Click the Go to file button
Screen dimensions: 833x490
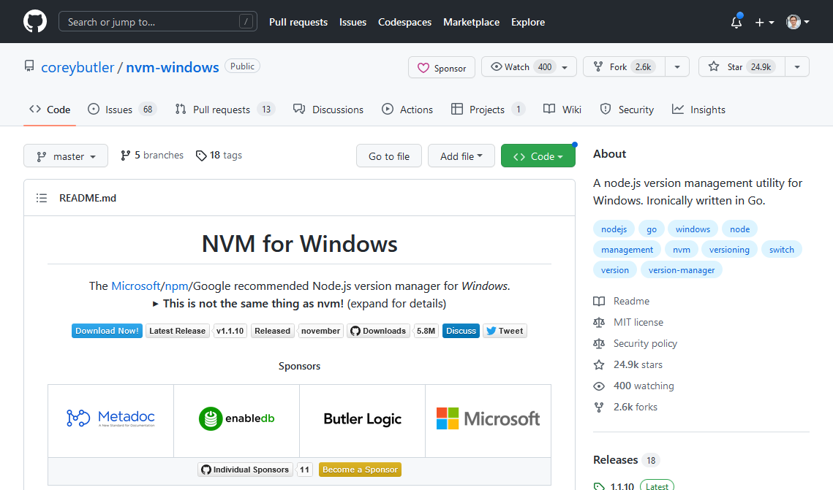point(389,156)
